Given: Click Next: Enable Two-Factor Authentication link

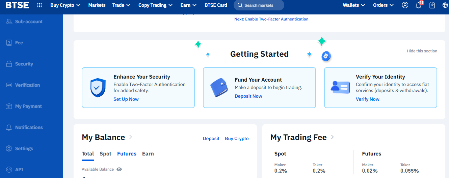Looking at the screenshot, I should [271, 19].
